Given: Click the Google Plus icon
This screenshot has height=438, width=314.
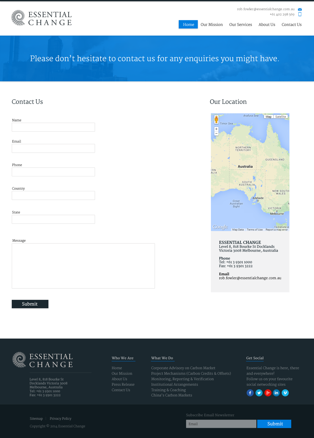Looking at the screenshot, I should [268, 393].
